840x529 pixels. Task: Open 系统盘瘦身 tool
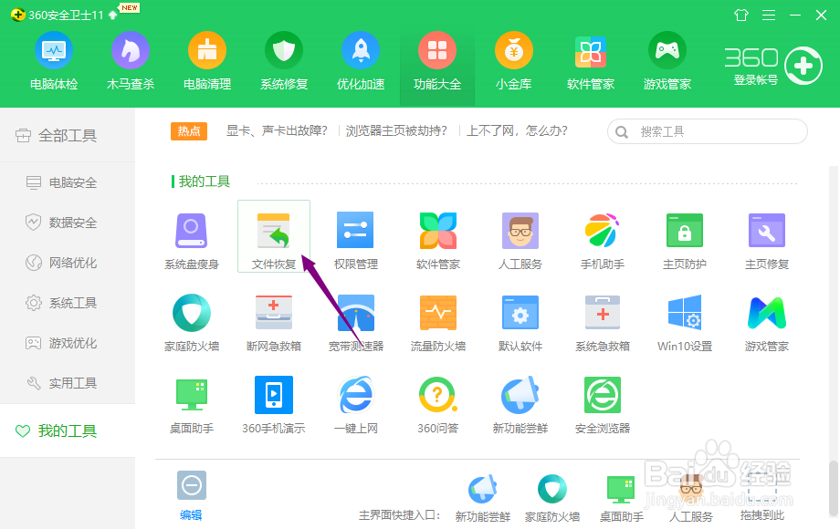pyautogui.click(x=191, y=240)
